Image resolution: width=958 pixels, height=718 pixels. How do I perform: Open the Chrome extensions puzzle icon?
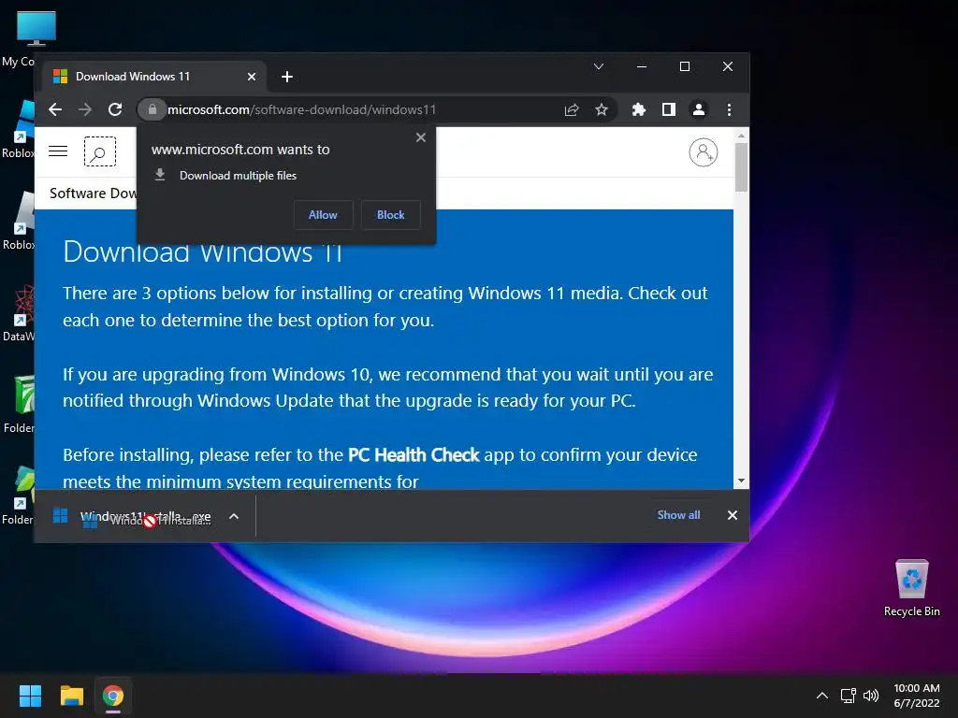click(638, 109)
